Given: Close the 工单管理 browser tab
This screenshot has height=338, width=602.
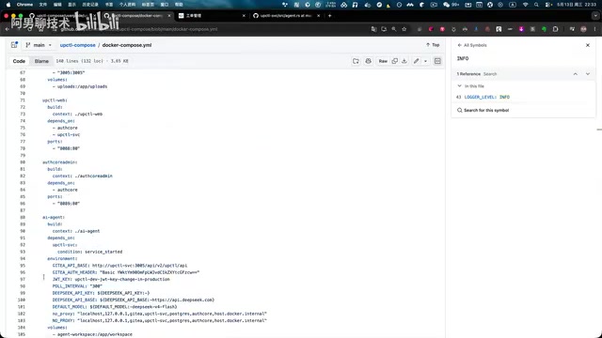Looking at the screenshot, I should coord(244,16).
